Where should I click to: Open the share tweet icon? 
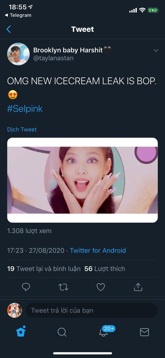(138, 287)
